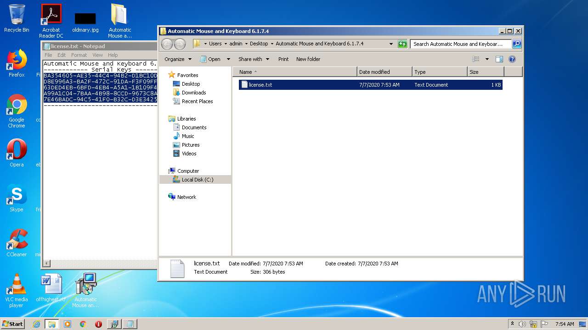This screenshot has height=330, width=588.
Task: Click the Notepad taskbar button
Action: [130, 324]
